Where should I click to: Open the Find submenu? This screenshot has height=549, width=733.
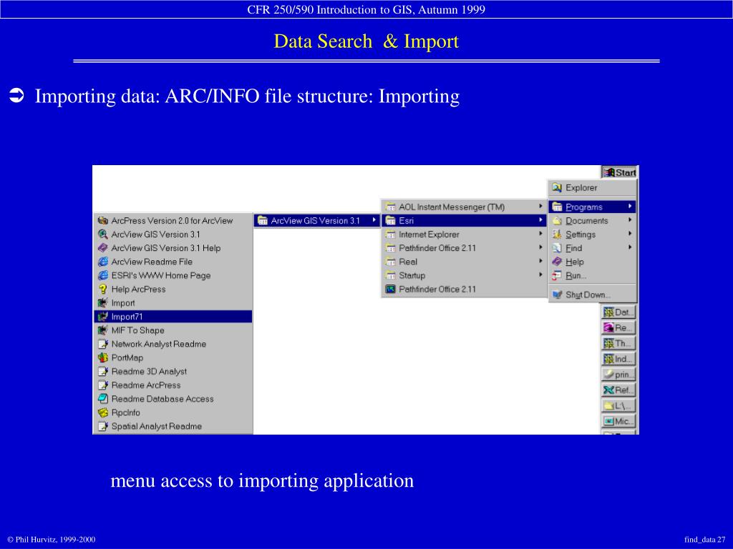592,248
